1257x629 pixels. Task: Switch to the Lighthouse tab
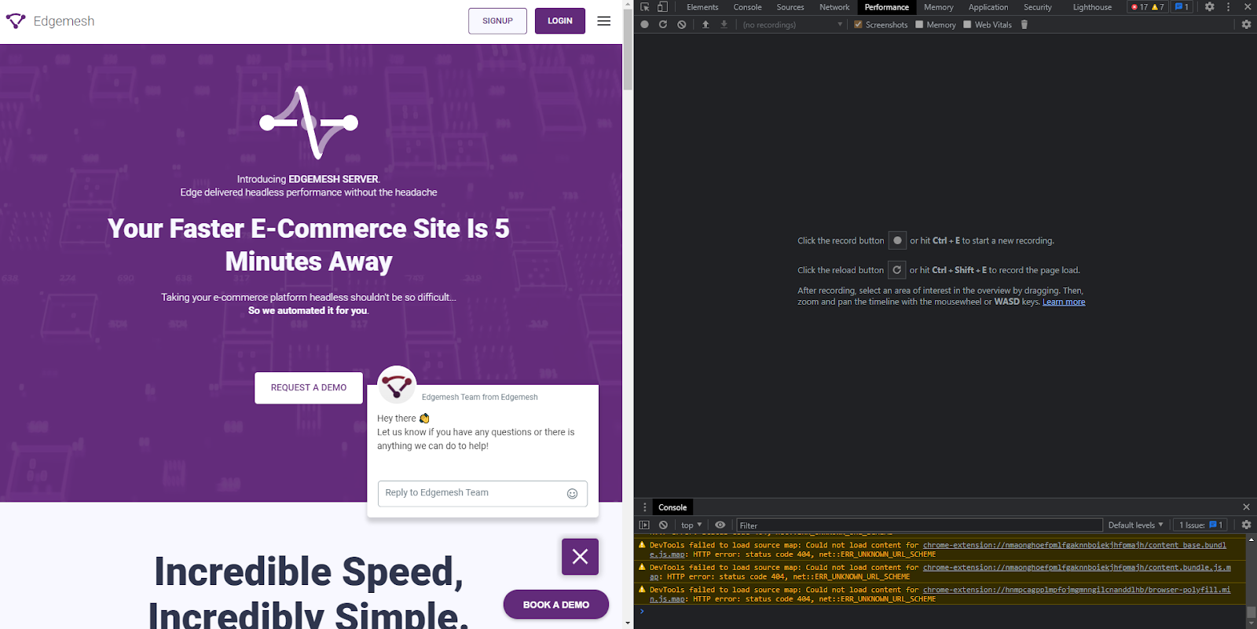coord(1092,7)
